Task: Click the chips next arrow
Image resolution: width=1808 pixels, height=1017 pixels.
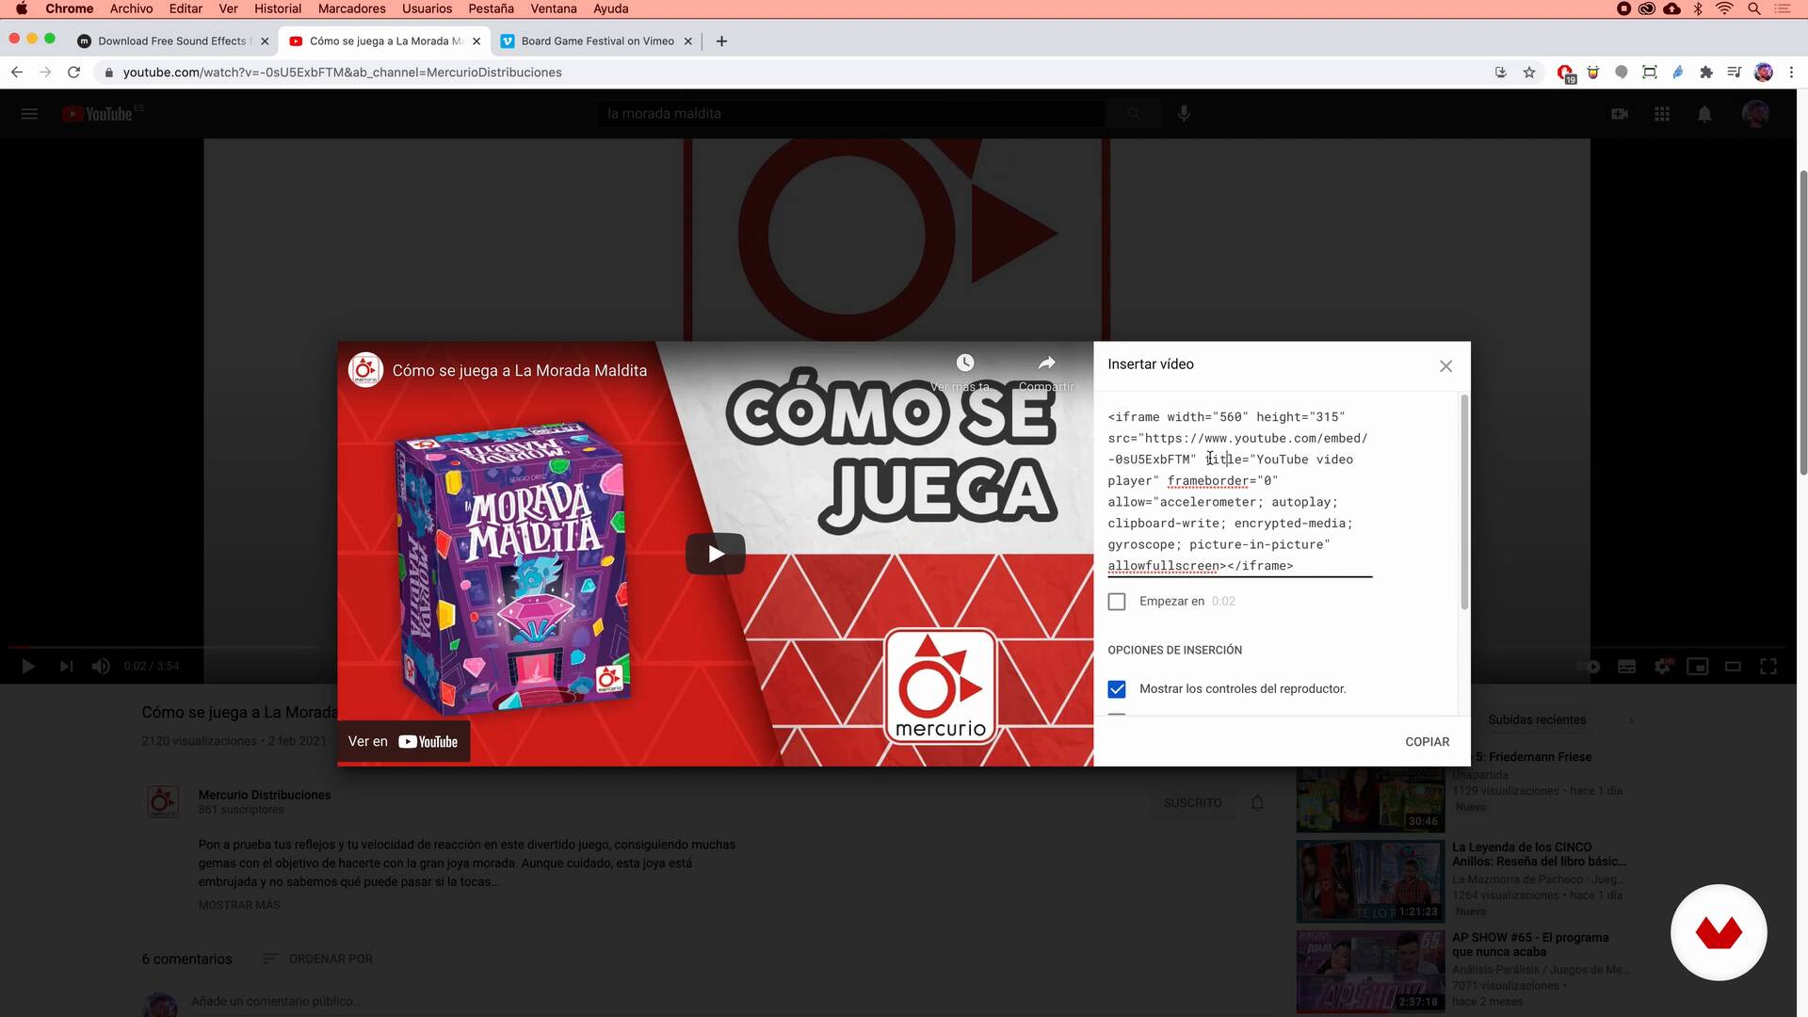Action: tap(1631, 719)
